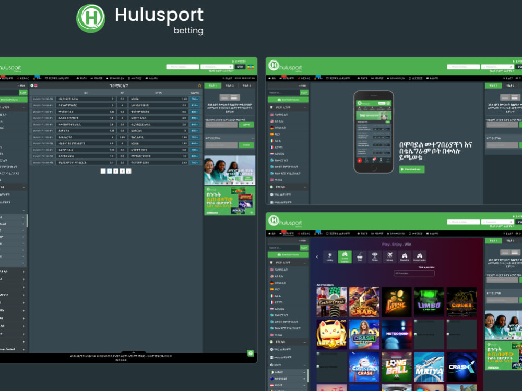
Task: Expand the Italy-flag country row plus sign
Action: tap(304, 372)
